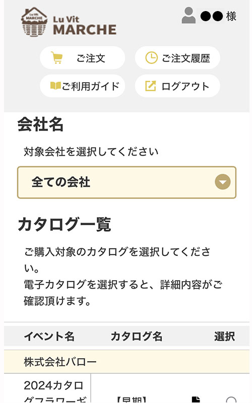Click the Lu Vit Marche basket logo
The image size is (252, 403).
[34, 22]
